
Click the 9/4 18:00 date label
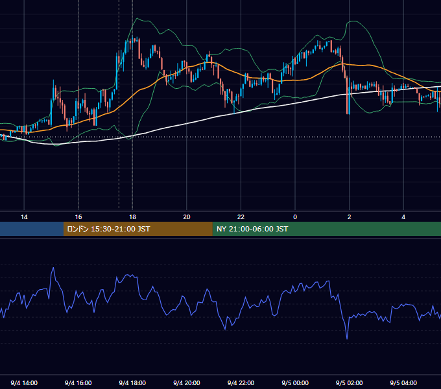pyautogui.click(x=132, y=383)
